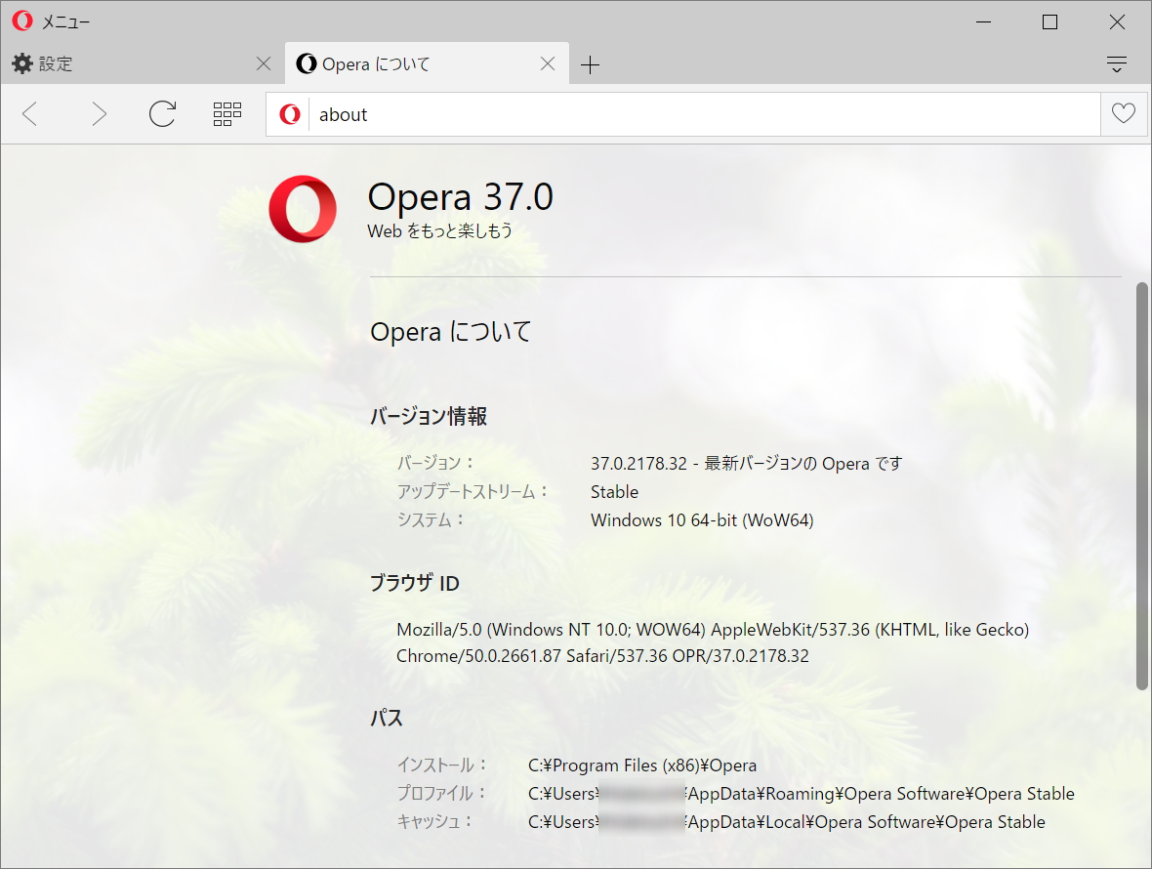Click the back navigation arrow
1152x869 pixels.
(x=30, y=114)
